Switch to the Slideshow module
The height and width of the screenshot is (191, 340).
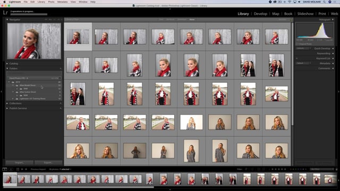305,14
